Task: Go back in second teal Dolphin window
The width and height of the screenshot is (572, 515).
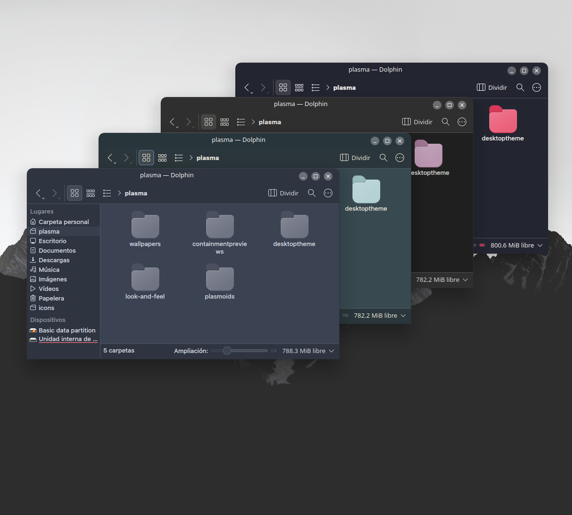Action: click(110, 158)
